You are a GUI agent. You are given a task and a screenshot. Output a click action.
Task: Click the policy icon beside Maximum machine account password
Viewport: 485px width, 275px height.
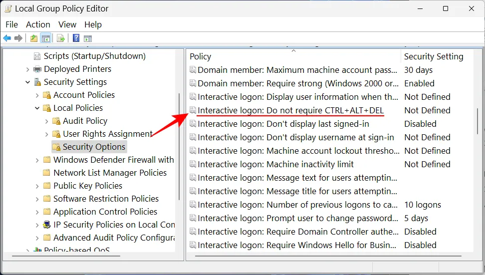[193, 69]
